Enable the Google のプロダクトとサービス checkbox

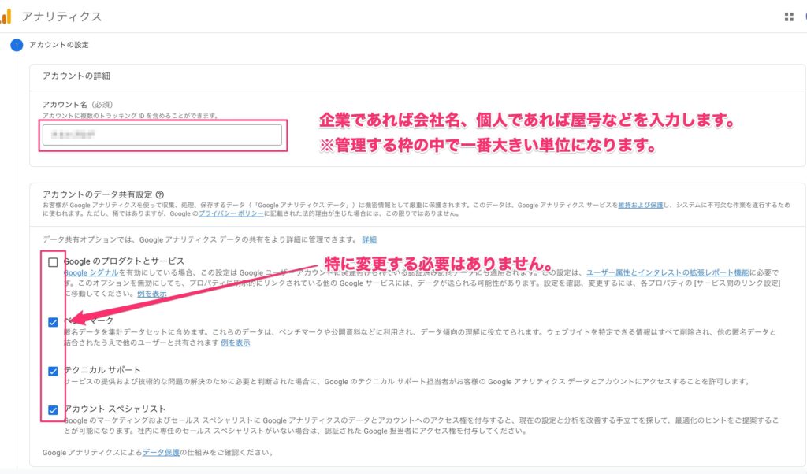click(53, 263)
